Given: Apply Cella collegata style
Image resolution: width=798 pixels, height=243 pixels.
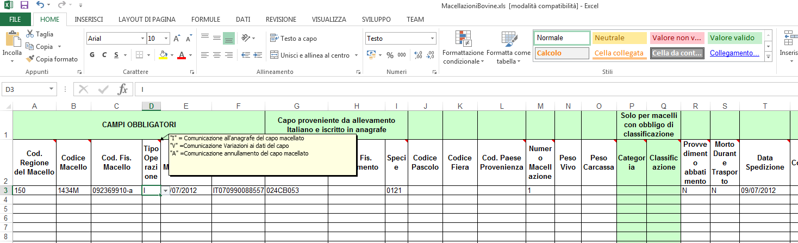Looking at the screenshot, I should (x=620, y=53).
